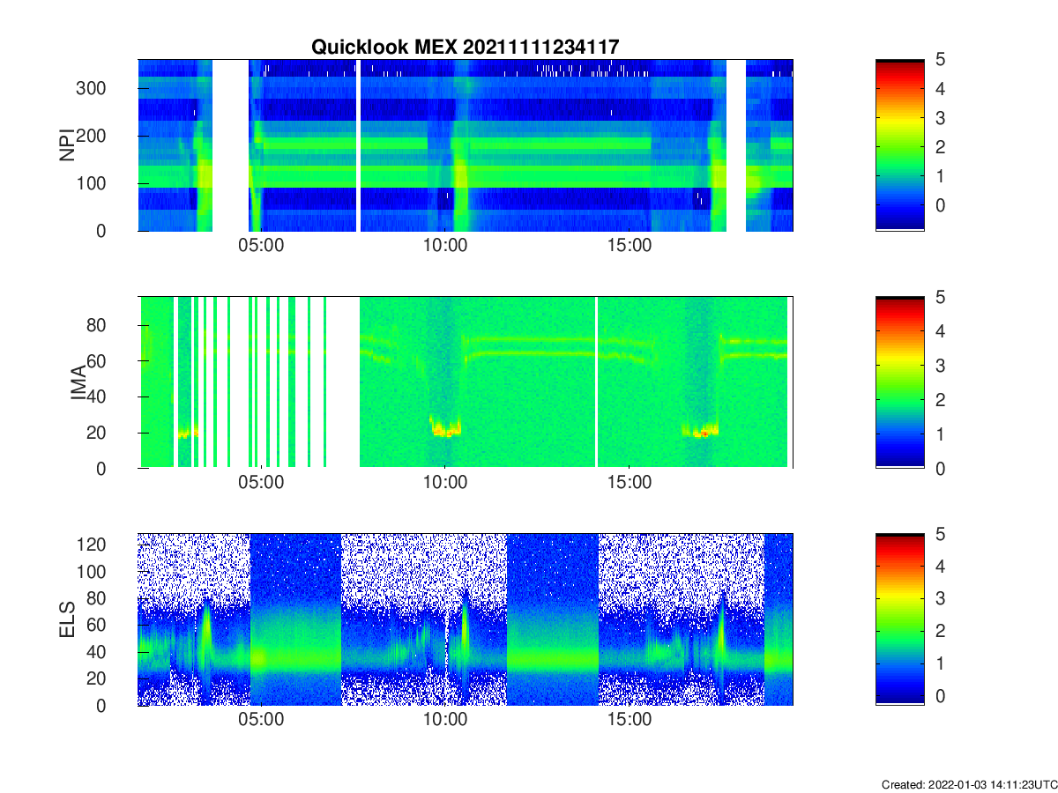Click the 4 label on the ELS colorbar
The image size is (1058, 793).
click(x=940, y=567)
